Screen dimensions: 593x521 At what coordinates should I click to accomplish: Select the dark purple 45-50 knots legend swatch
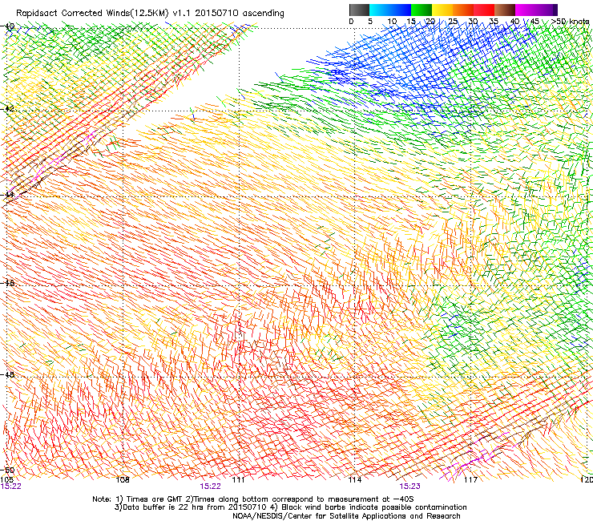point(547,10)
